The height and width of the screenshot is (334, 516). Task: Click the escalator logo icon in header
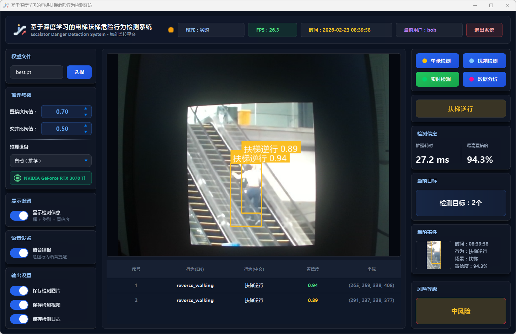click(20, 30)
